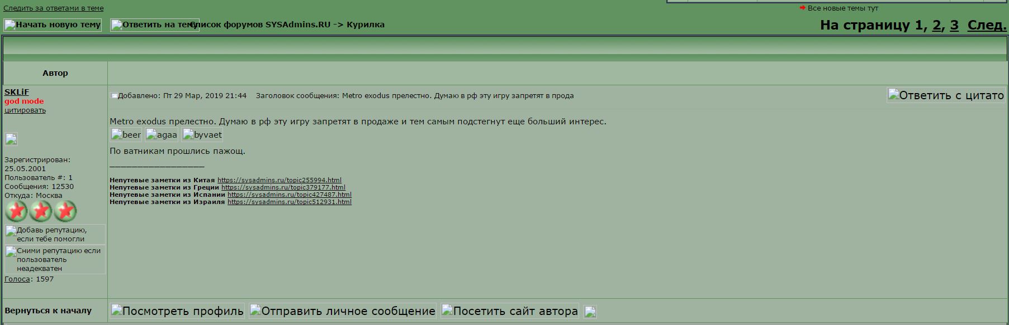Click the first red star rank icon
1009x325 pixels.
click(x=16, y=211)
